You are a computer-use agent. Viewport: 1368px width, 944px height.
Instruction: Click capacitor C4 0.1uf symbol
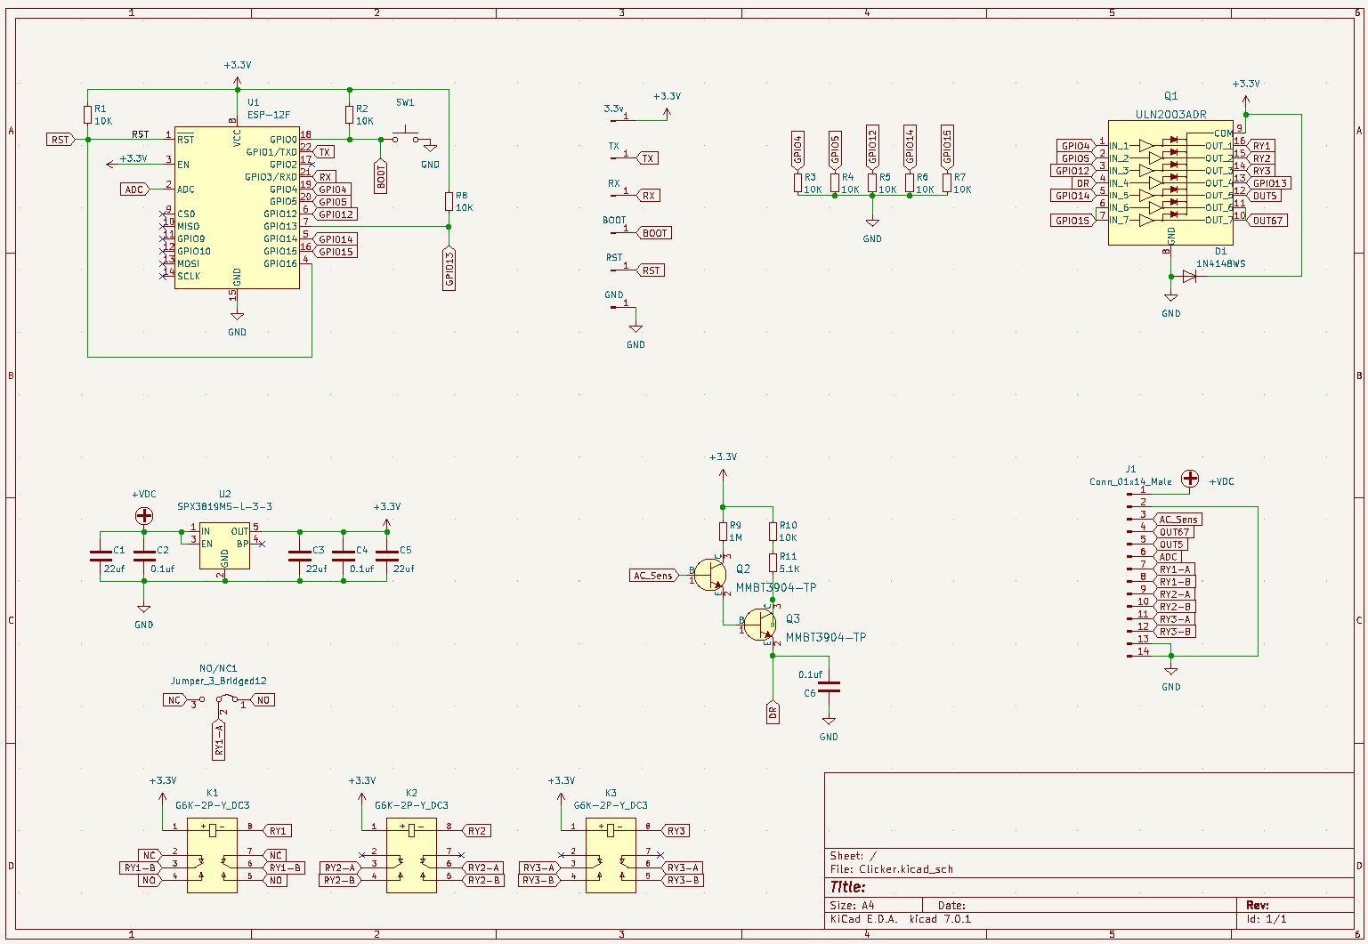(x=344, y=556)
